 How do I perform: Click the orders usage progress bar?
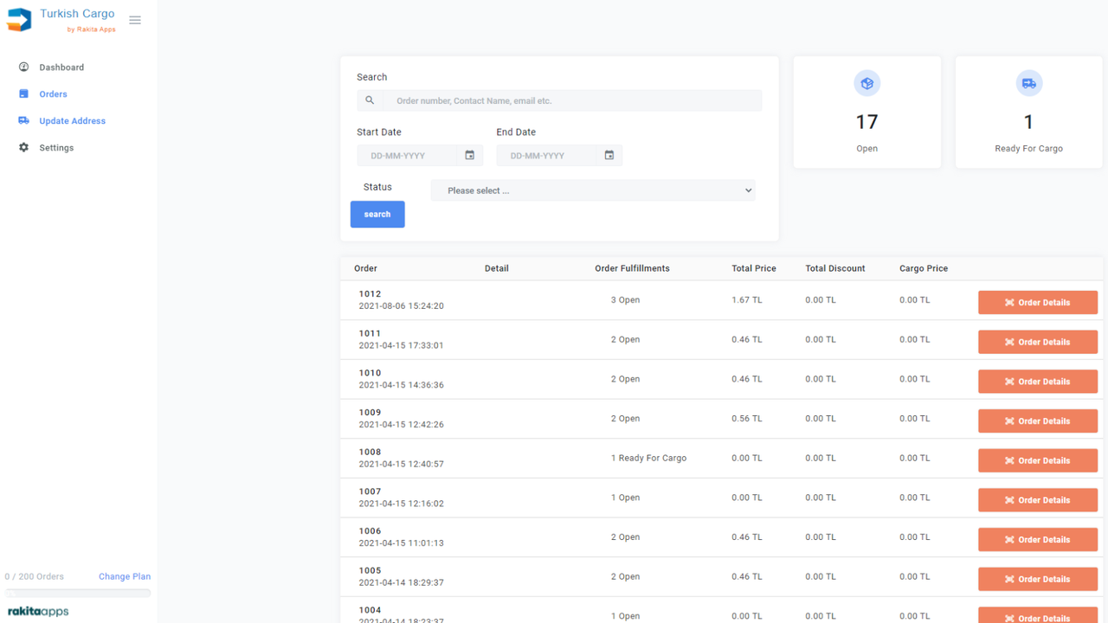[x=78, y=593]
